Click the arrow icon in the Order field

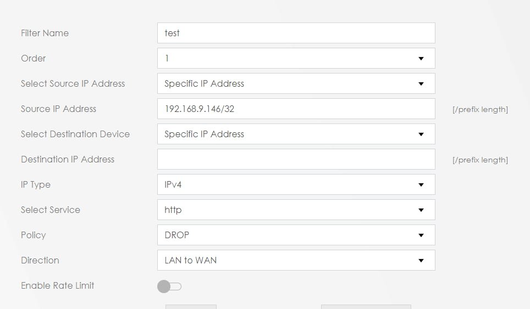point(421,59)
